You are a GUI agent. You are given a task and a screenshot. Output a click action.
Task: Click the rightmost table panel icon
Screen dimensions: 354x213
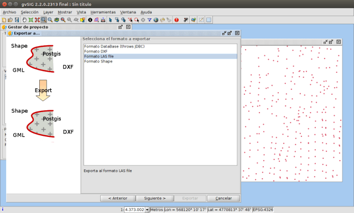[209, 20]
